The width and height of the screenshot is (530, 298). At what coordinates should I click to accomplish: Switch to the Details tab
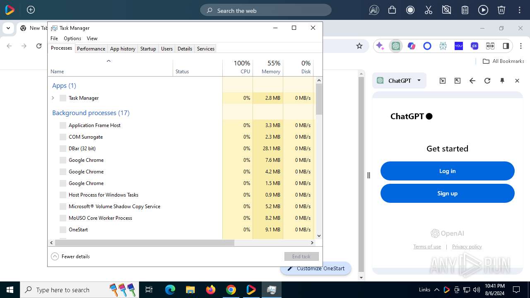[x=185, y=49]
